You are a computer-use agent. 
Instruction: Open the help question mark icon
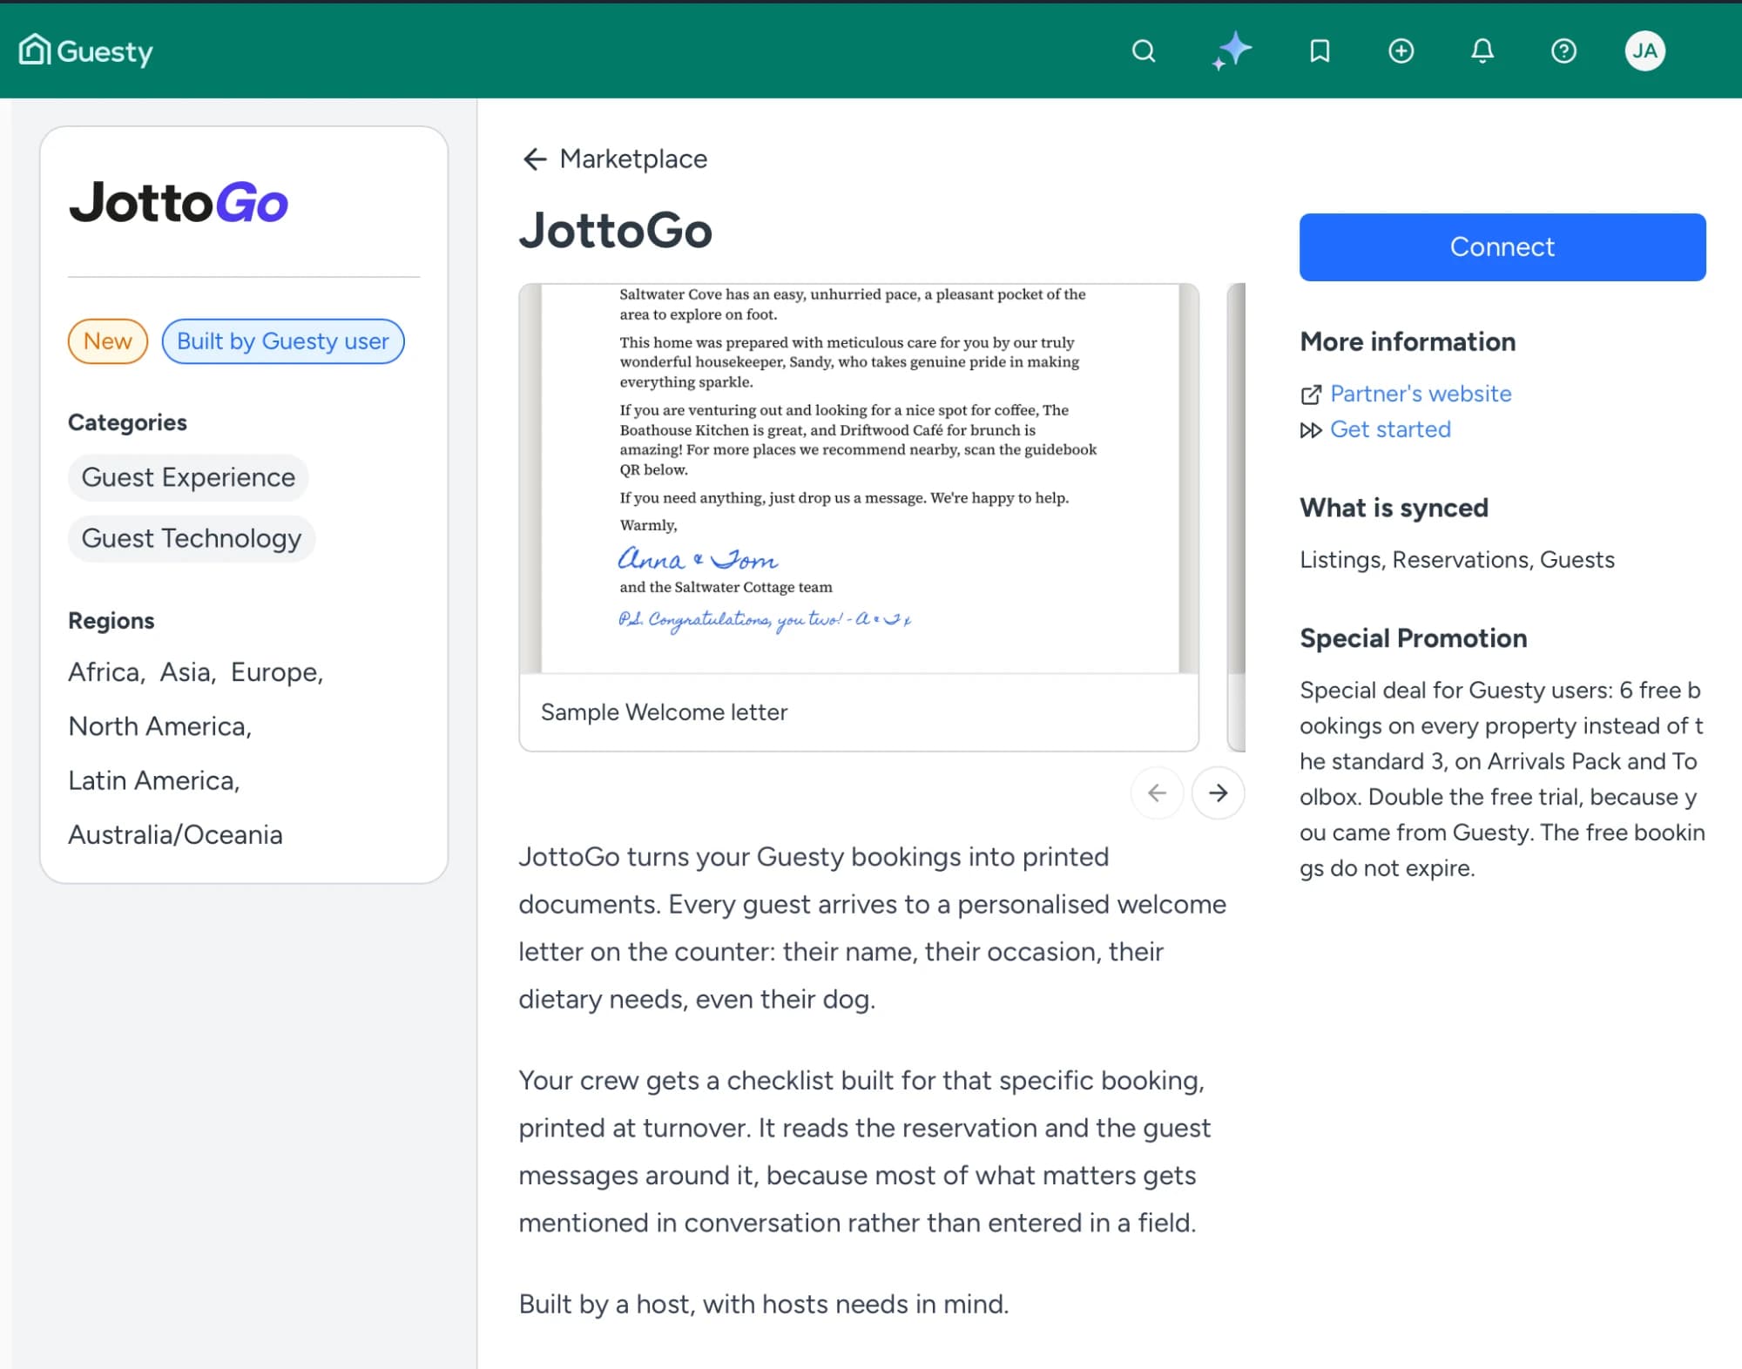(1563, 51)
